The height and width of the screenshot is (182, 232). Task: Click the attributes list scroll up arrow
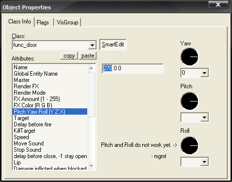(92, 68)
